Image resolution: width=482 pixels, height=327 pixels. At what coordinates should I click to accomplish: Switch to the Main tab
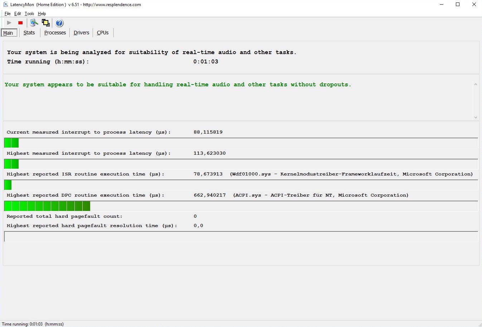click(9, 33)
